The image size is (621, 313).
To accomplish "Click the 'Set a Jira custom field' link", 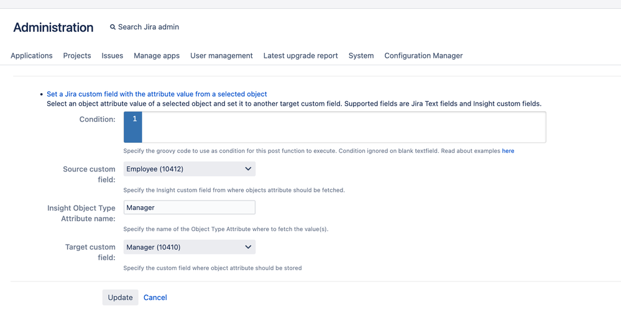I will [x=157, y=94].
